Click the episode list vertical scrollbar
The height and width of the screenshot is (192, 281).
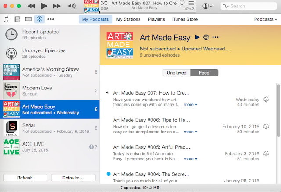coord(278,110)
